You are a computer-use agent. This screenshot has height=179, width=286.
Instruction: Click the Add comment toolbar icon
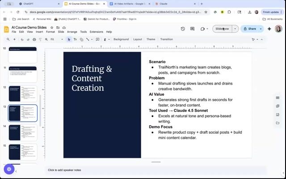click(x=97, y=39)
